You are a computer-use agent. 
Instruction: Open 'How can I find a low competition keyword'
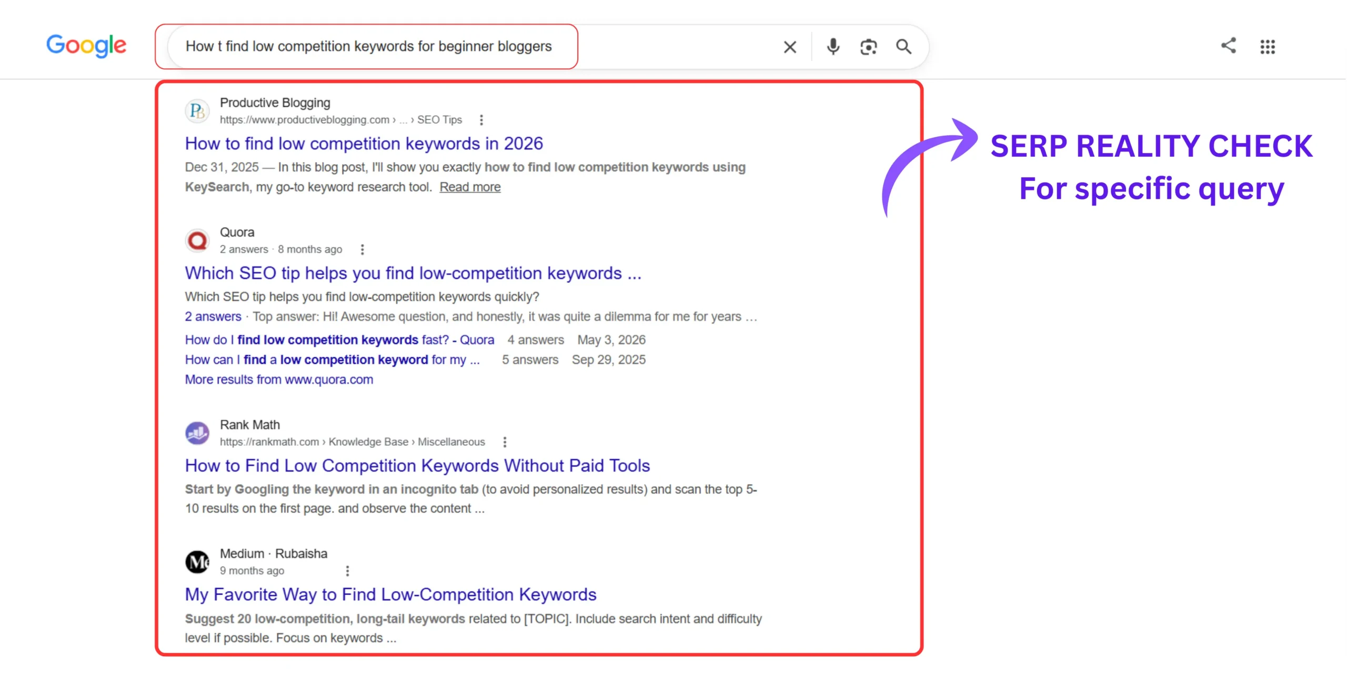(x=332, y=360)
